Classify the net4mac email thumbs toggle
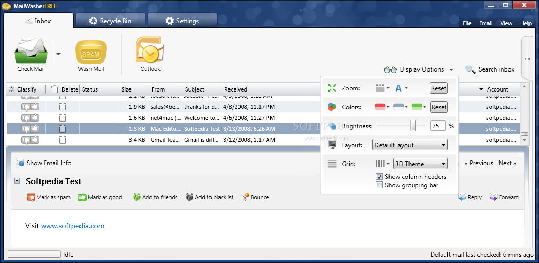 tap(30, 118)
